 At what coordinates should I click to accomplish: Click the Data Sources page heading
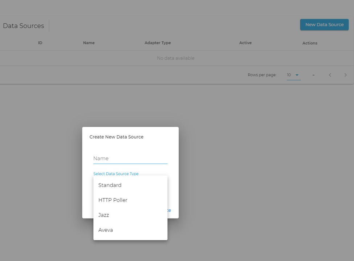pyautogui.click(x=24, y=26)
